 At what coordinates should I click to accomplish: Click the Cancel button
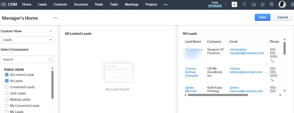coord(283,17)
